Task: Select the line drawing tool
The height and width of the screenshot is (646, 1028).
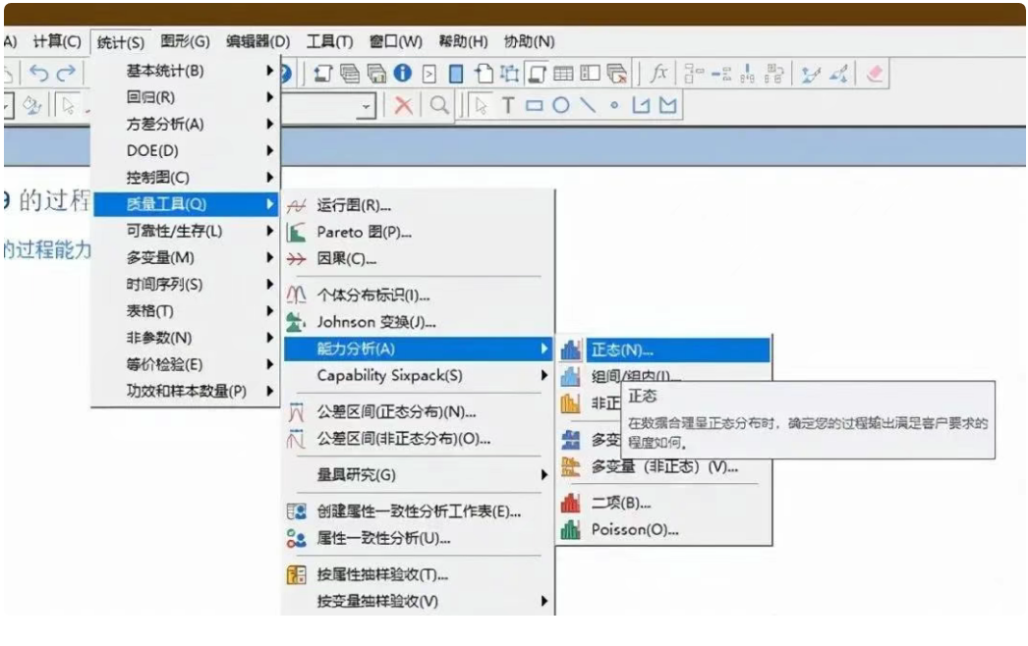Action: click(x=588, y=106)
